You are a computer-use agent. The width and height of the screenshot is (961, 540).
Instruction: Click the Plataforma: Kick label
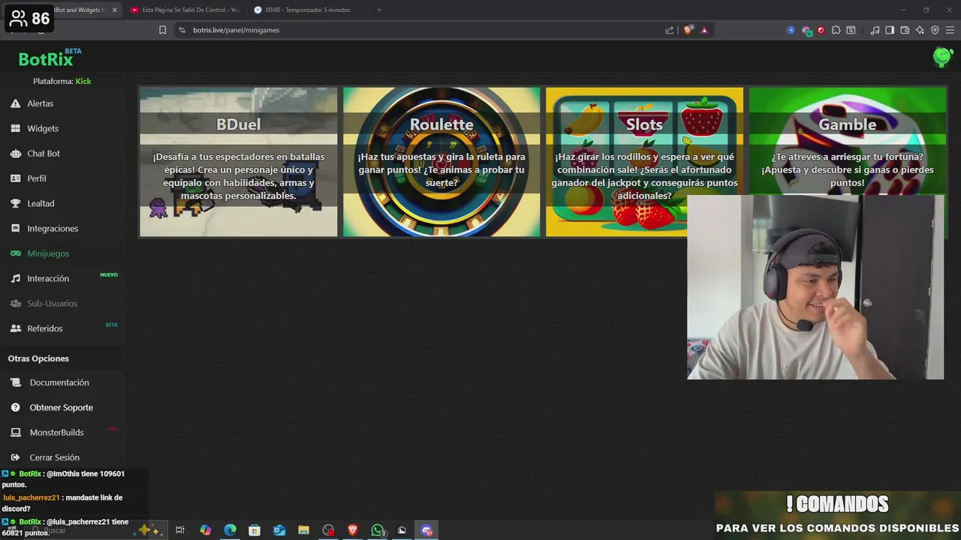pyautogui.click(x=62, y=81)
